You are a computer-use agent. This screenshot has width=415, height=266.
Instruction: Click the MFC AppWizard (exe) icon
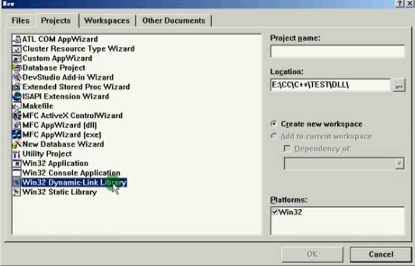pos(16,135)
